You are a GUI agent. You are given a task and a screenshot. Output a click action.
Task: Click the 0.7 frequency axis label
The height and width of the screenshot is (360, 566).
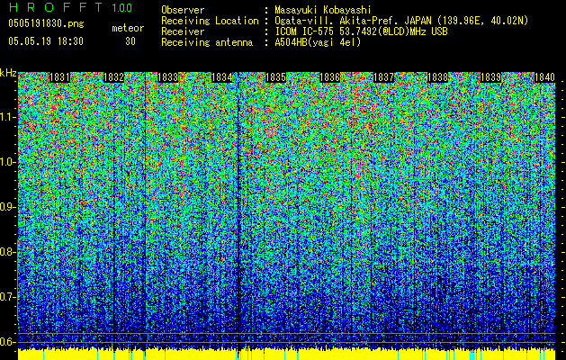(8, 297)
